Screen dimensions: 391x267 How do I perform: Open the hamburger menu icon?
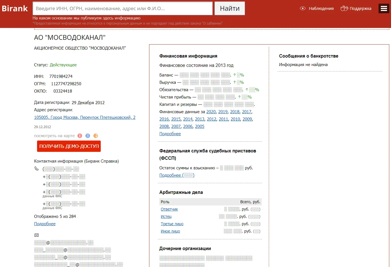pyautogui.click(x=384, y=8)
